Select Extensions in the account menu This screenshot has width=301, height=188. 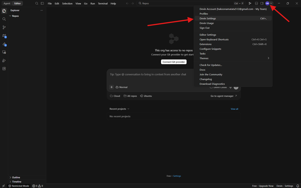(233, 44)
